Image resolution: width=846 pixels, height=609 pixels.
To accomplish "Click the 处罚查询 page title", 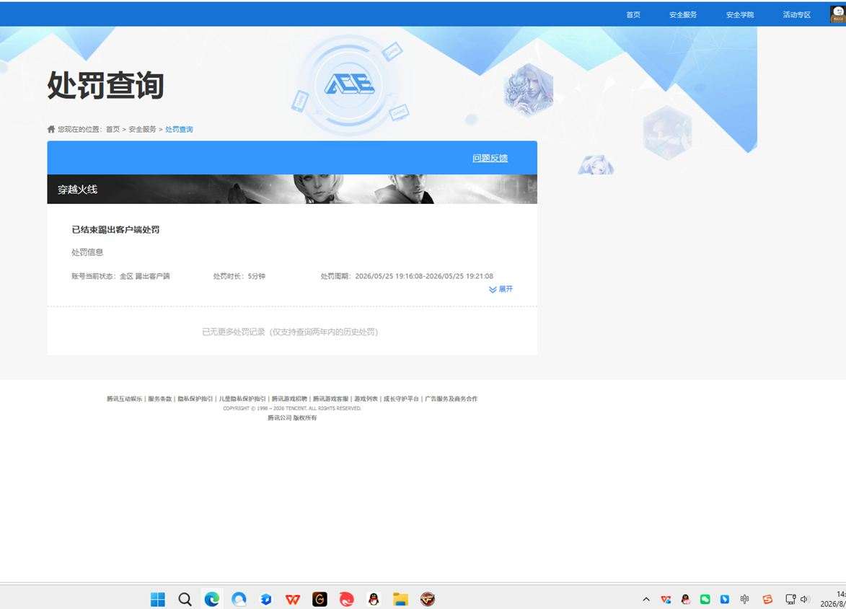I will point(105,85).
